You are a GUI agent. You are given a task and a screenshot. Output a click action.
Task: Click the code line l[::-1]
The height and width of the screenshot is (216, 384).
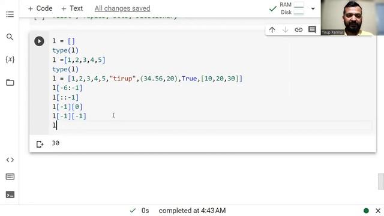(x=65, y=97)
